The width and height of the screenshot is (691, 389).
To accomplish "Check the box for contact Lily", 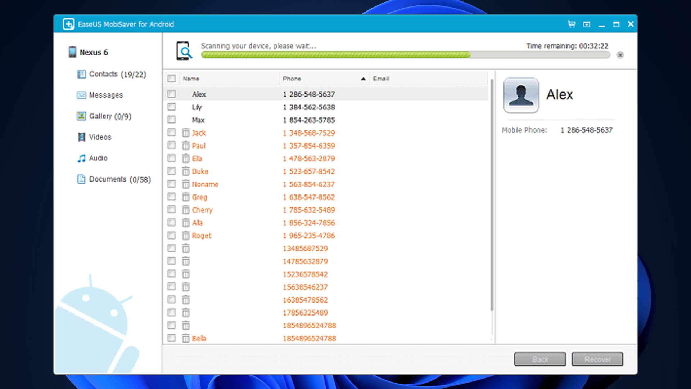I will pyautogui.click(x=172, y=107).
